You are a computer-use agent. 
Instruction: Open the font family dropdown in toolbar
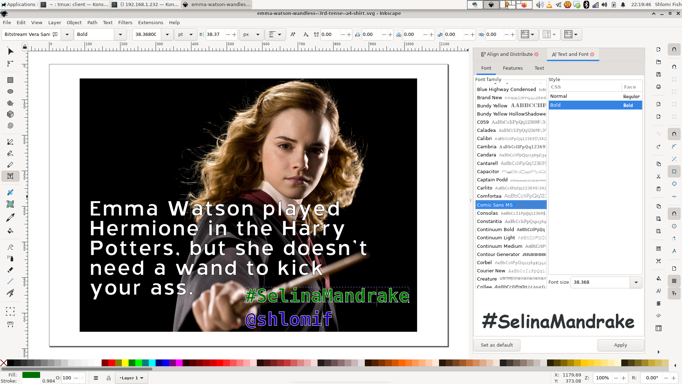67,34
